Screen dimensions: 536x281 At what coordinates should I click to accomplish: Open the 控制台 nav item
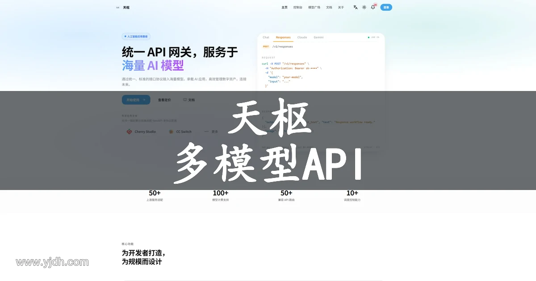click(x=298, y=7)
